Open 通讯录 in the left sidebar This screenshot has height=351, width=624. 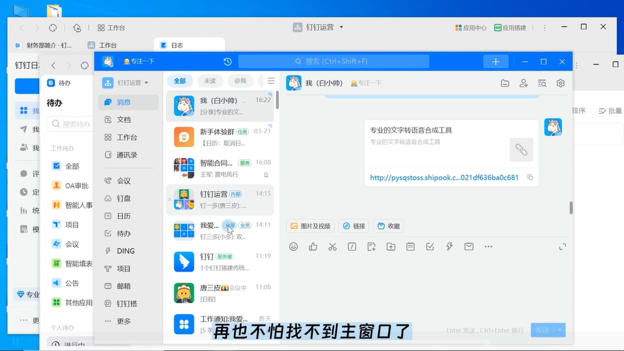126,155
